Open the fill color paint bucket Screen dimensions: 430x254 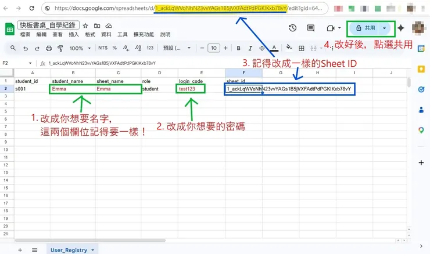click(x=289, y=48)
